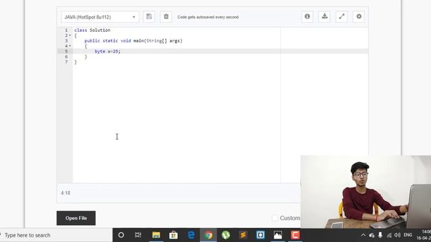Download the code using the download icon
This screenshot has width=431, height=242.
tap(325, 16)
